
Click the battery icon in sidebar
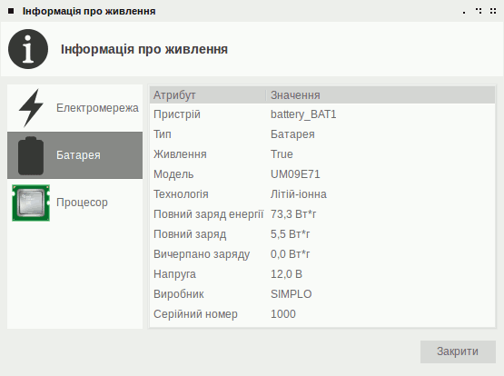tap(31, 155)
